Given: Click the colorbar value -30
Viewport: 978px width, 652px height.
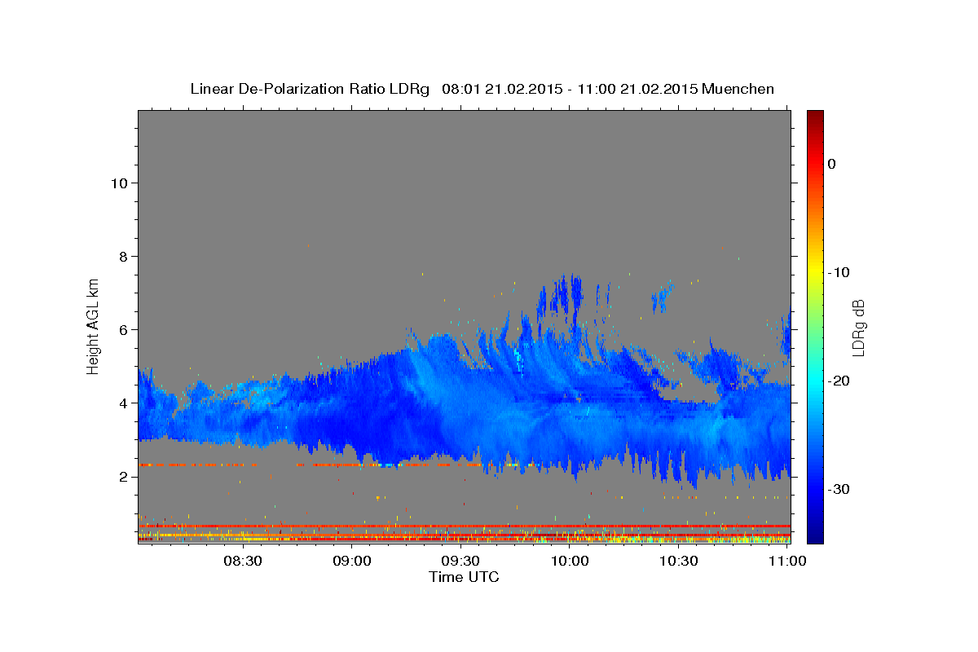Looking at the screenshot, I should (x=839, y=489).
